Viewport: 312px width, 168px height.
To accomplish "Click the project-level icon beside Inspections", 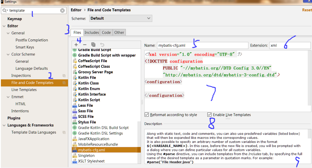I will click(64, 76).
